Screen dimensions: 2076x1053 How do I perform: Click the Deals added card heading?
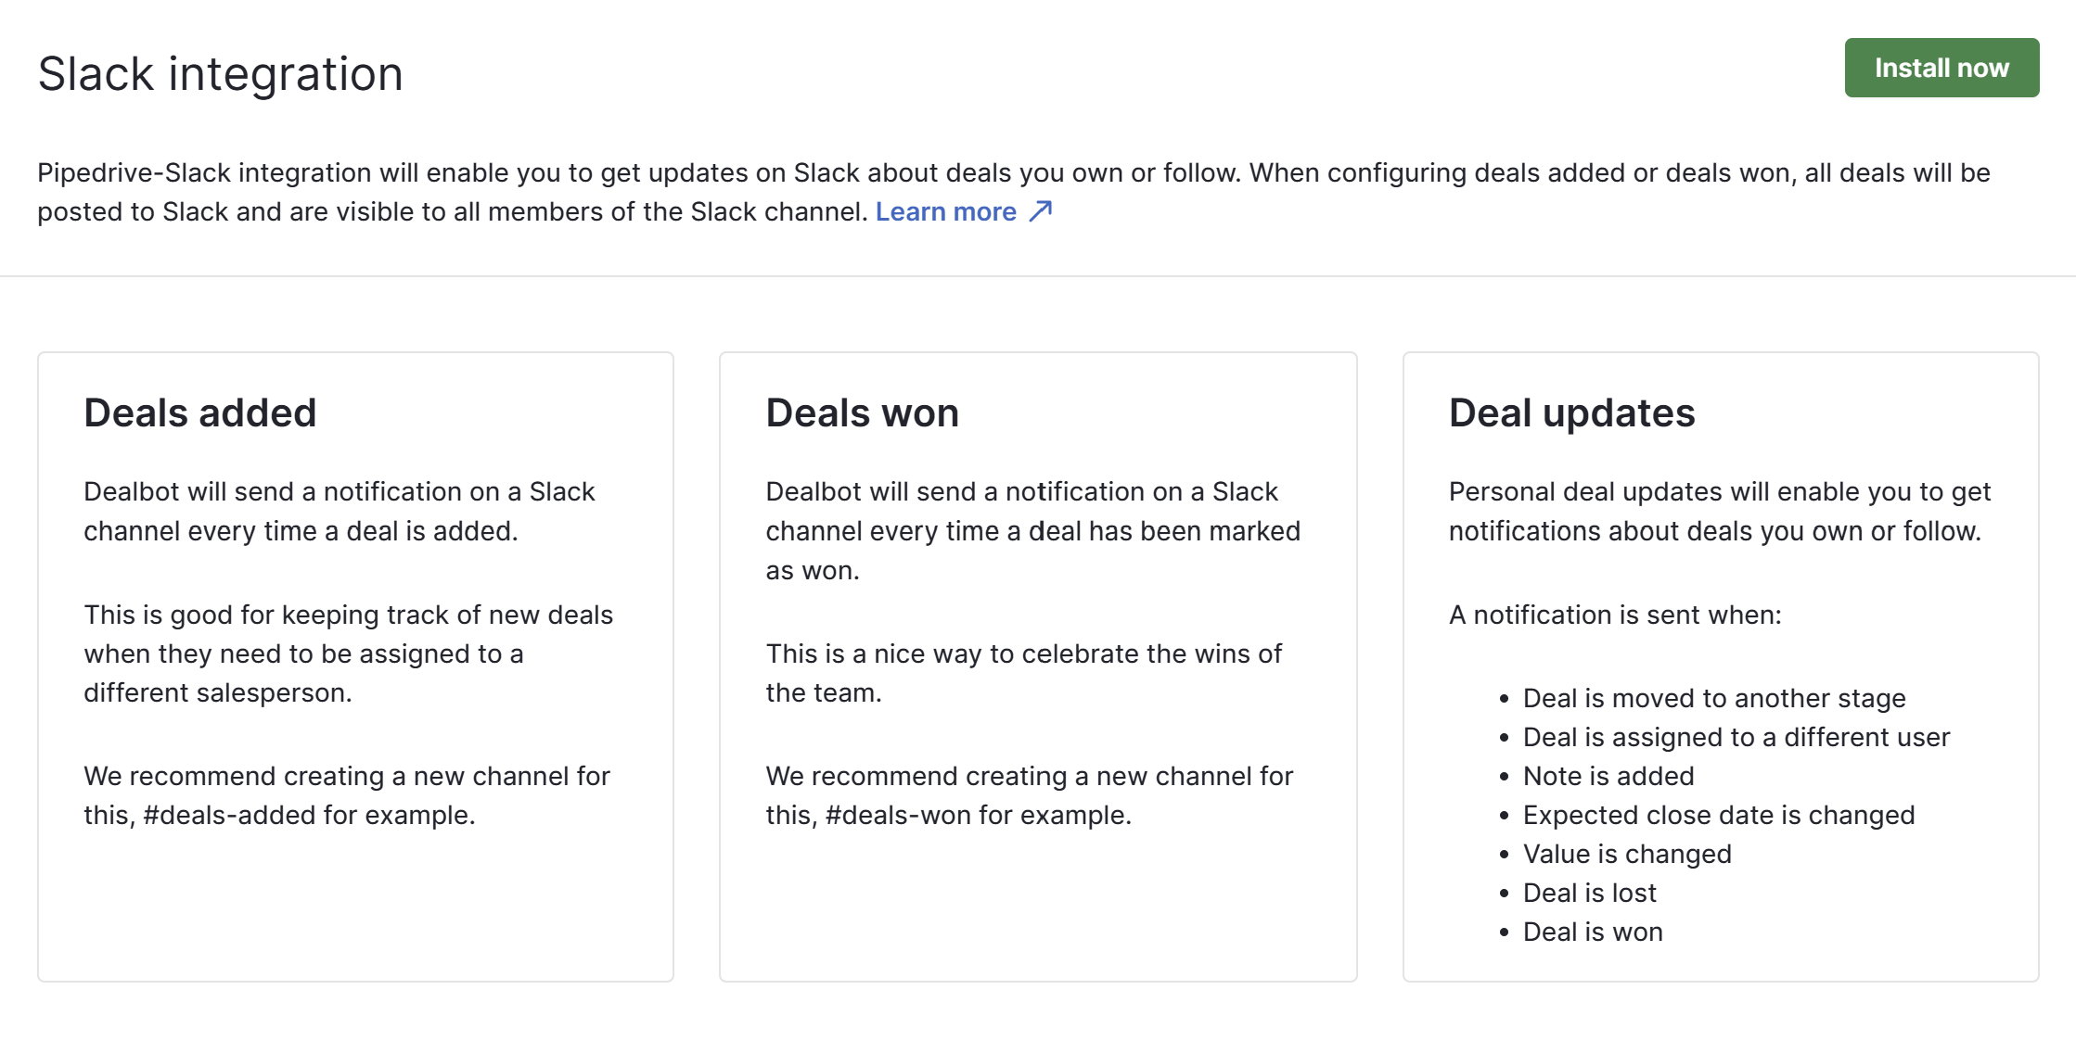click(200, 412)
